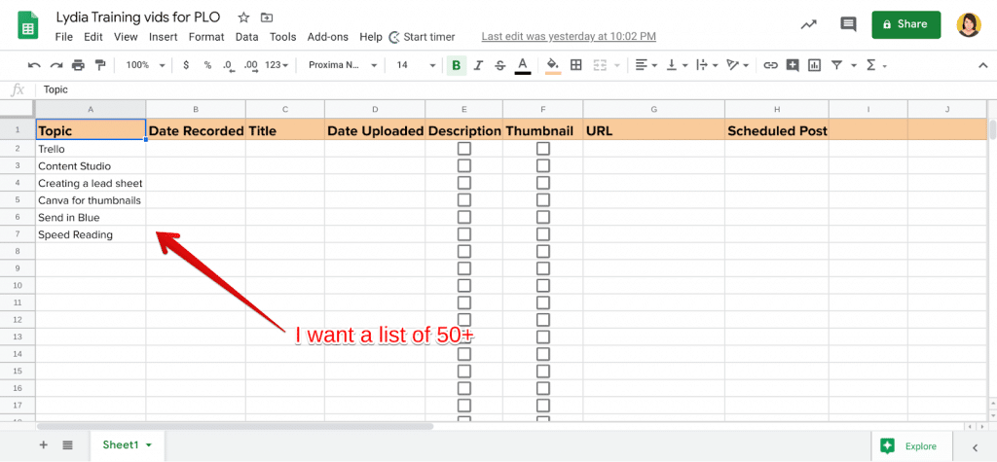The width and height of the screenshot is (997, 462).
Task: Open the font size dropdown
Action: point(416,65)
